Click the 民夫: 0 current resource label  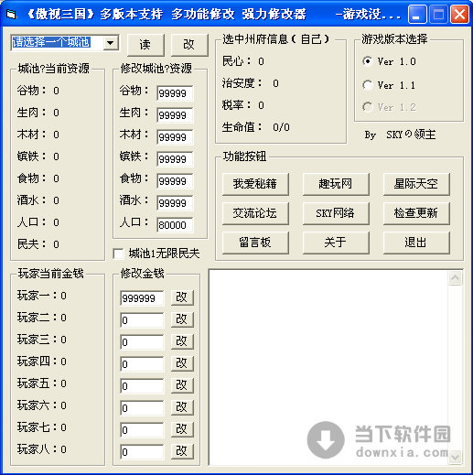(x=38, y=244)
